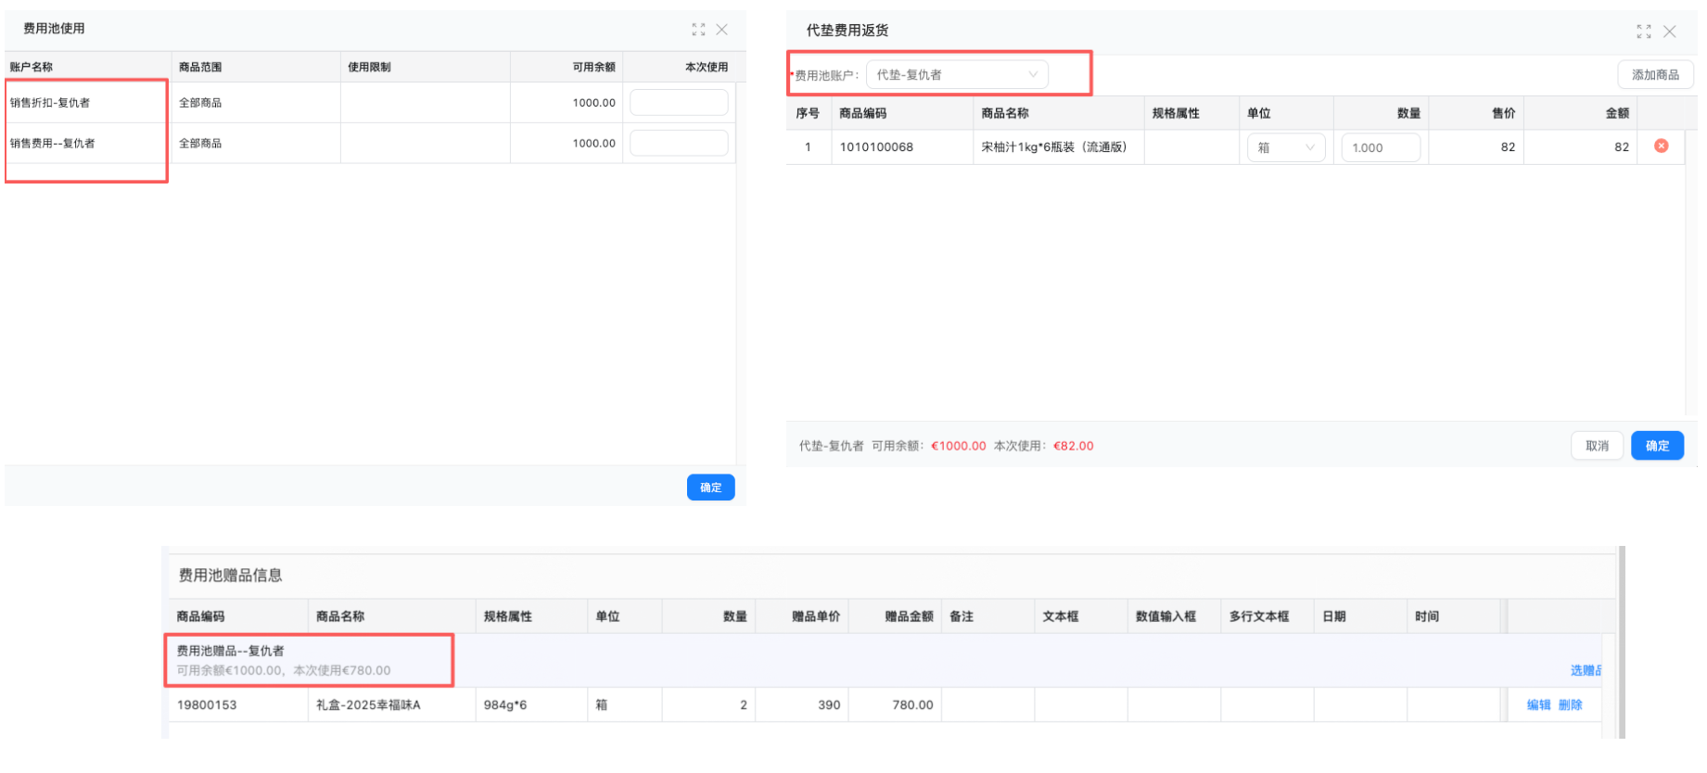
Task: Remove product row 1010100068 with red delete icon
Action: click(x=1662, y=146)
